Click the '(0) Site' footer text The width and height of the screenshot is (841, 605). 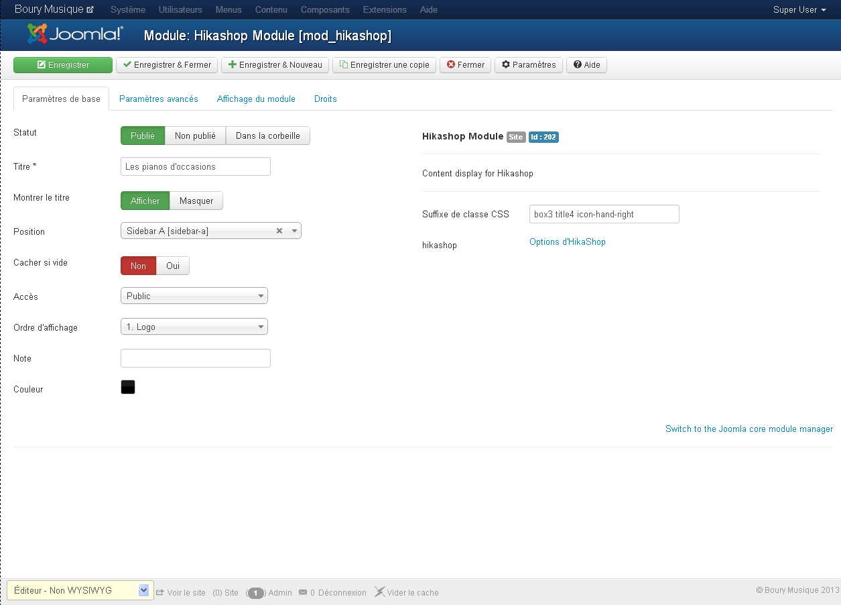tap(225, 593)
